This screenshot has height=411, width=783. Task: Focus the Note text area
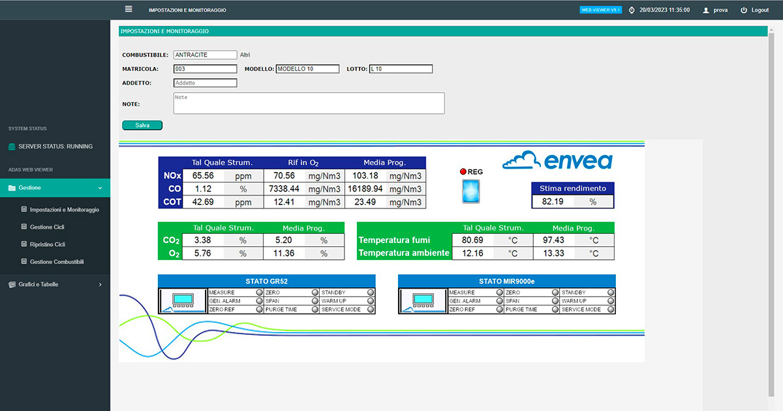pos(309,103)
